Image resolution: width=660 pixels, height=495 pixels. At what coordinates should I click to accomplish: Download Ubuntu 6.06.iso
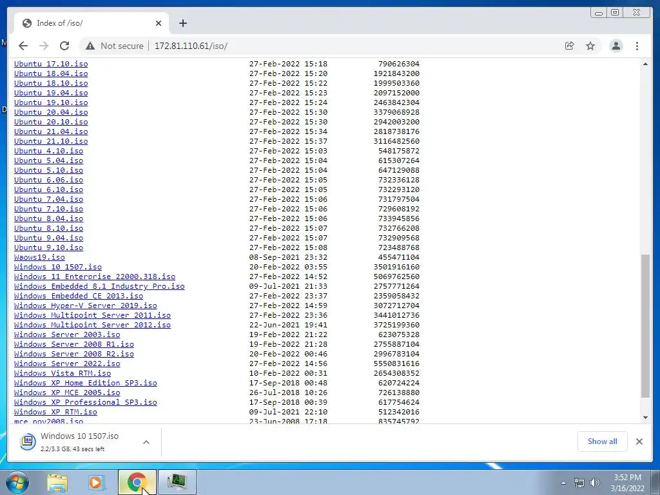tap(48, 180)
